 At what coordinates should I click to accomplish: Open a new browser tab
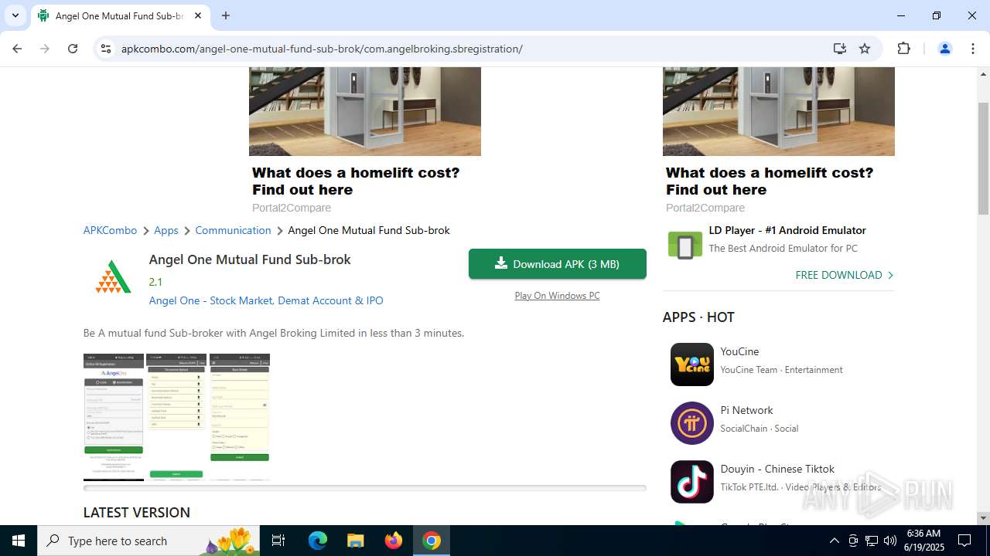(x=226, y=15)
